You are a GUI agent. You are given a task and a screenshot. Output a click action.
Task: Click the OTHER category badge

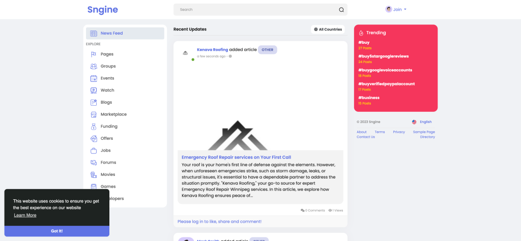(268, 50)
